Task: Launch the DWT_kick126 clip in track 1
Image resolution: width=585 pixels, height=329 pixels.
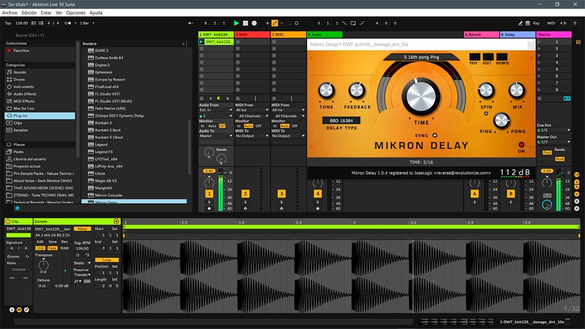Action: coord(201,42)
